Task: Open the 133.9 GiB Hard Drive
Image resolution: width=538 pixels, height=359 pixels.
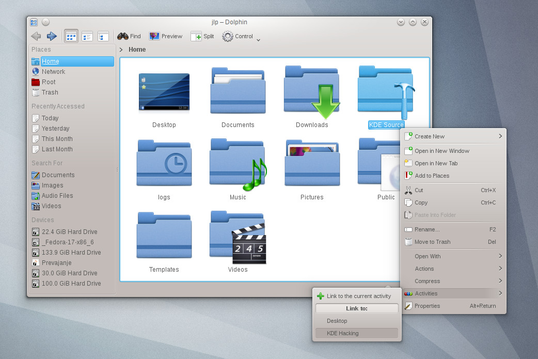Action: [72, 252]
